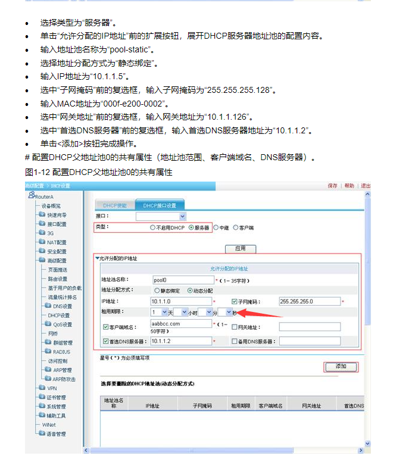
Task: Click the horizontal scrollbar left arrow
Action: (86, 450)
